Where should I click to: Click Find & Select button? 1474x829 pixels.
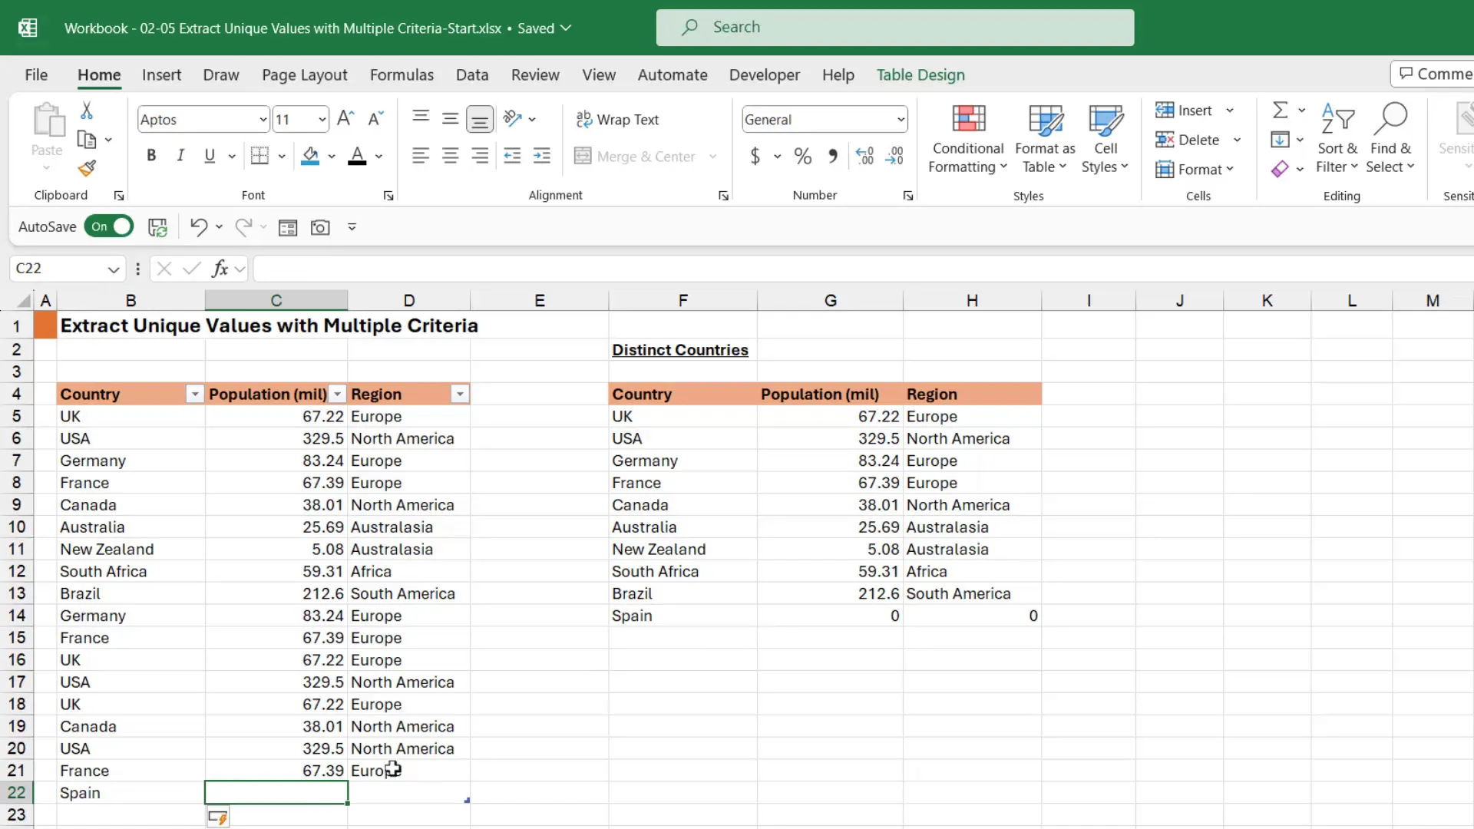pyautogui.click(x=1390, y=140)
